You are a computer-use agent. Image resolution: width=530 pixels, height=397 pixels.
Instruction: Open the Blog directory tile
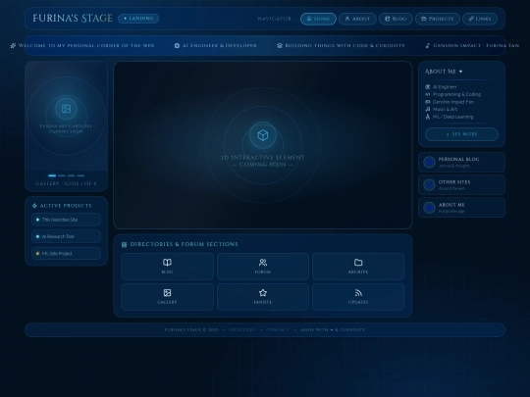tap(167, 267)
